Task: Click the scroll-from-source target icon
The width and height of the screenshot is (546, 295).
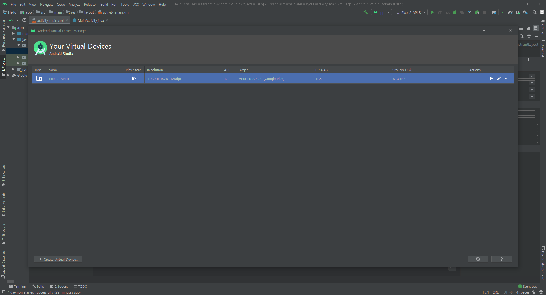Action: click(24, 20)
